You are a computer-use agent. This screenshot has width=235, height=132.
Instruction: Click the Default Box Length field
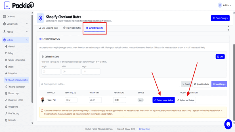coord(51,71)
